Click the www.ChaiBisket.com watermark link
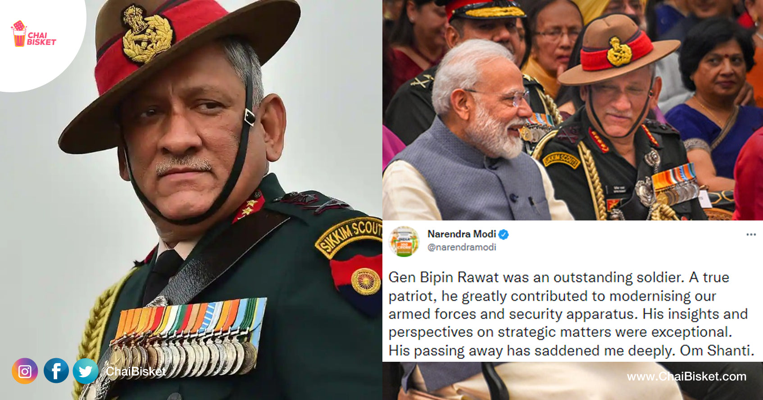Image resolution: width=763 pixels, height=400 pixels. [686, 377]
